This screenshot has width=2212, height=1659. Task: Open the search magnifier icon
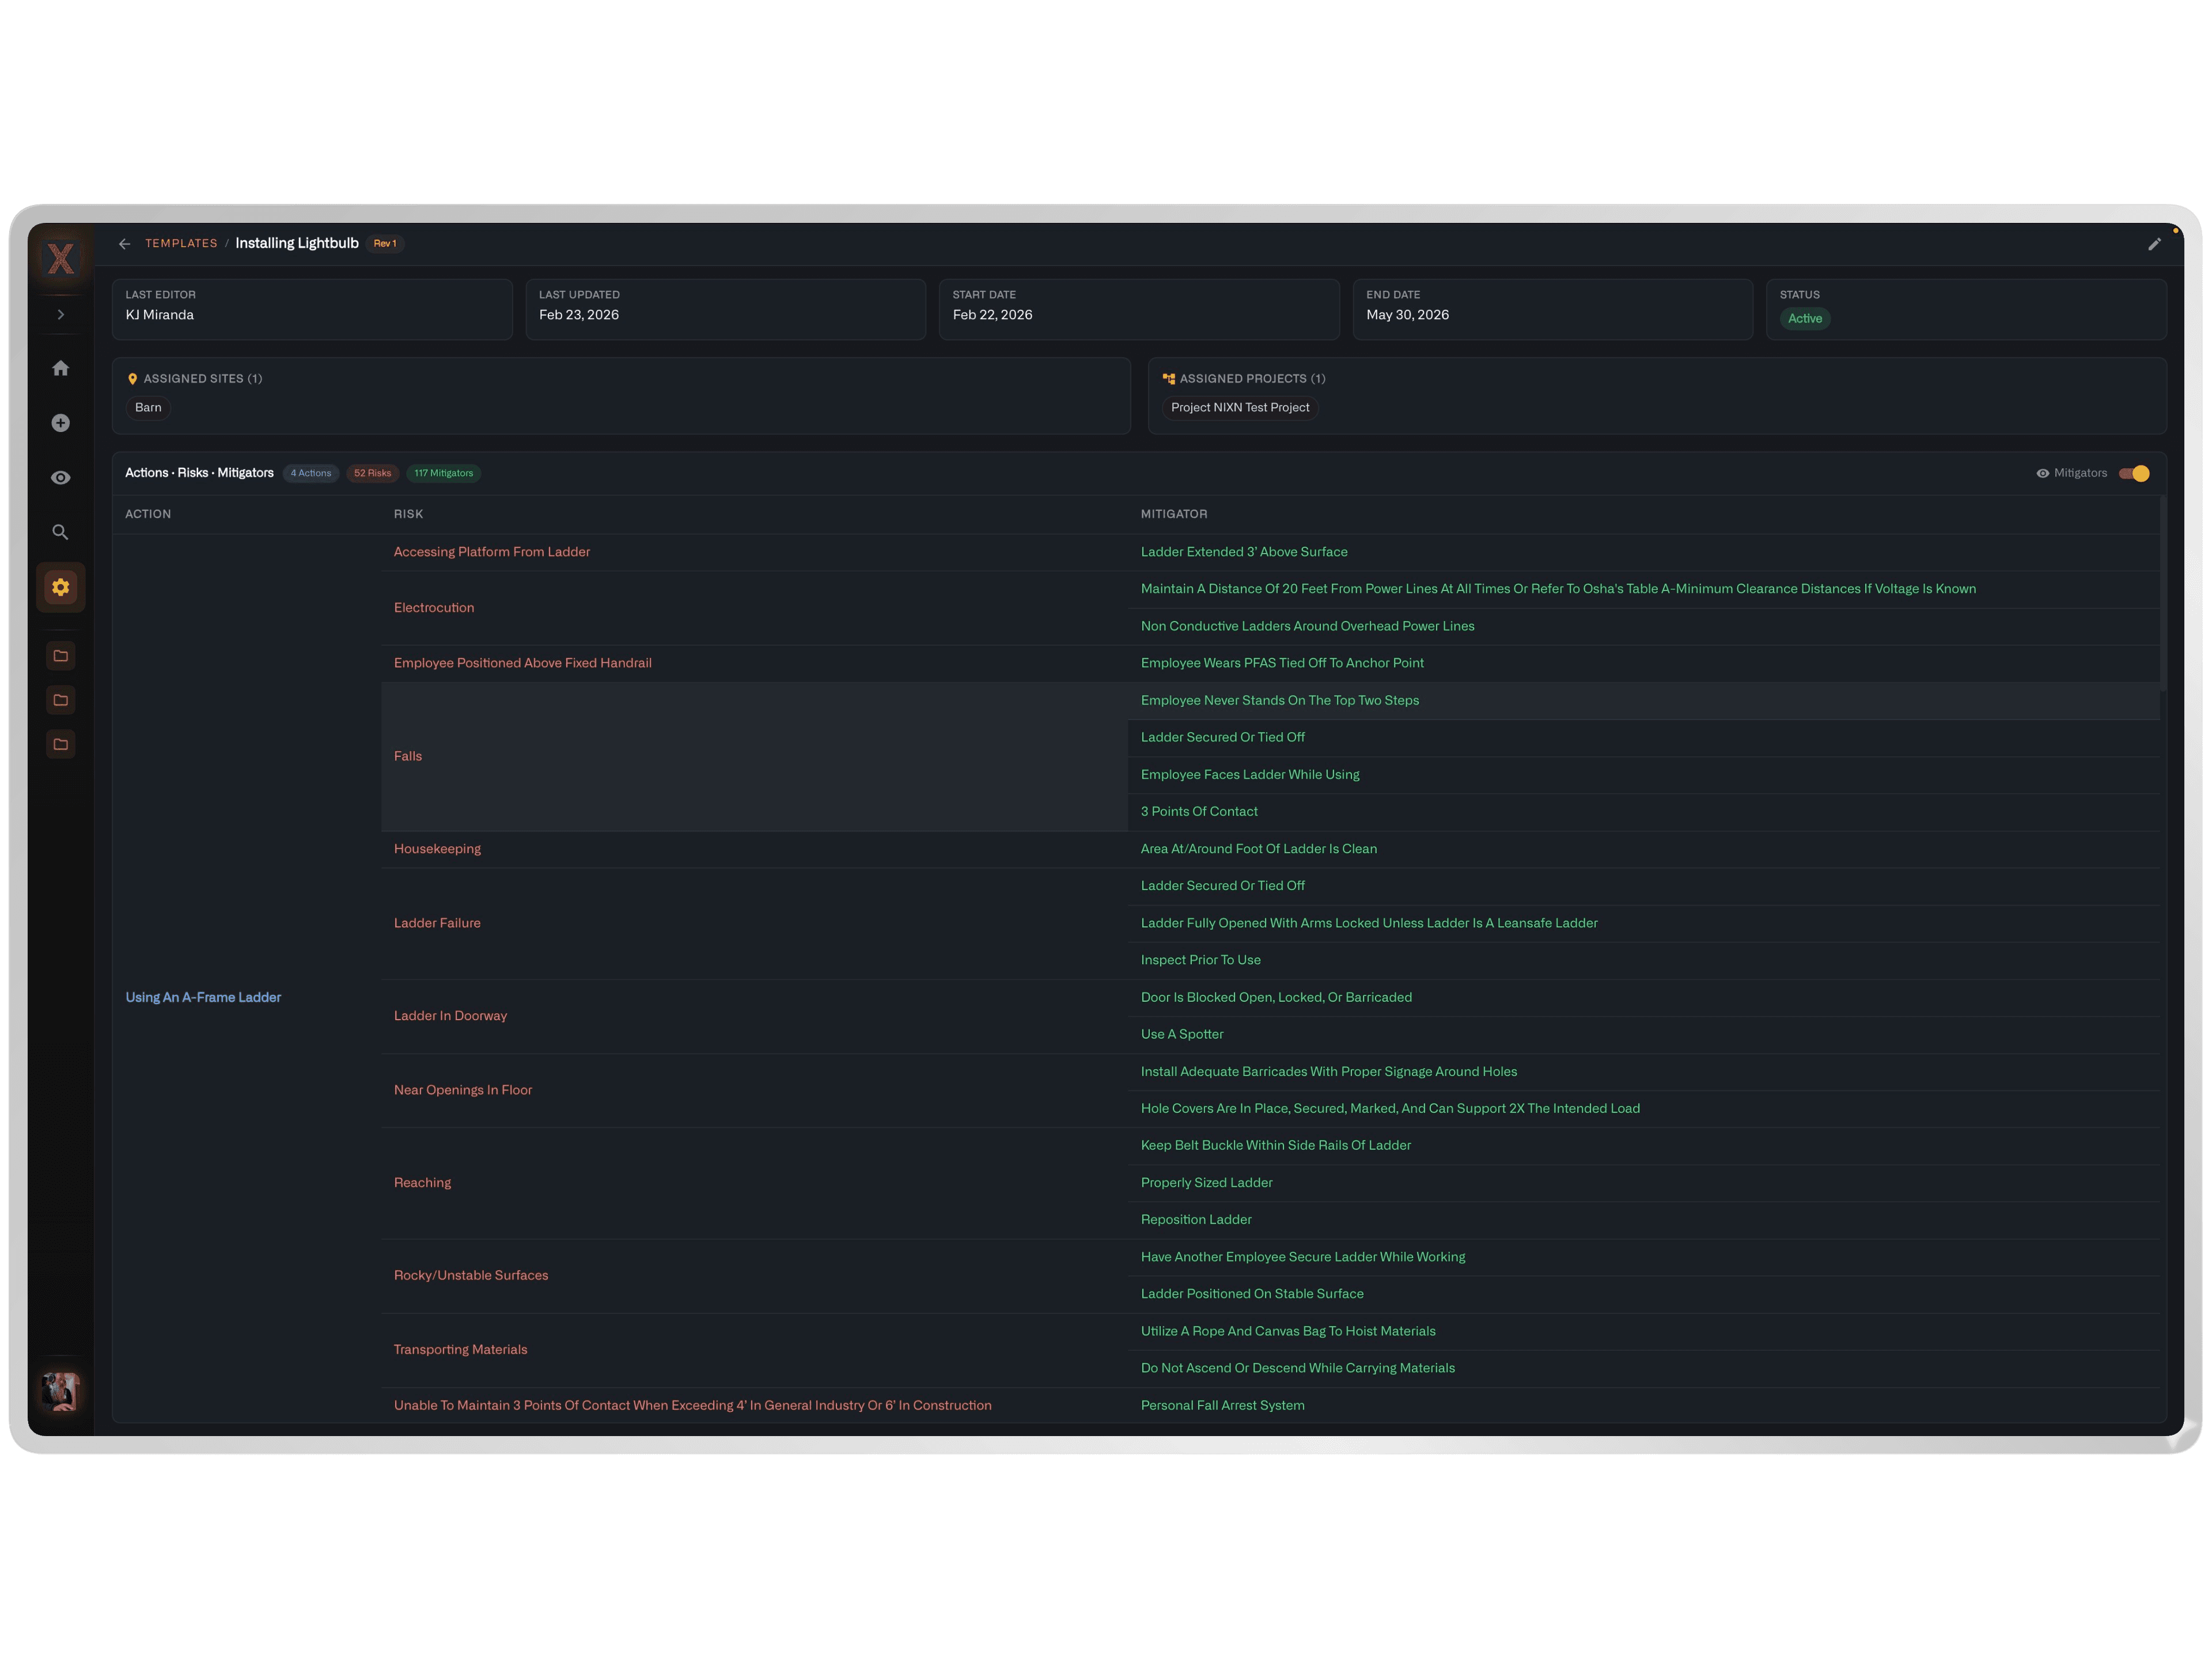pyautogui.click(x=61, y=532)
